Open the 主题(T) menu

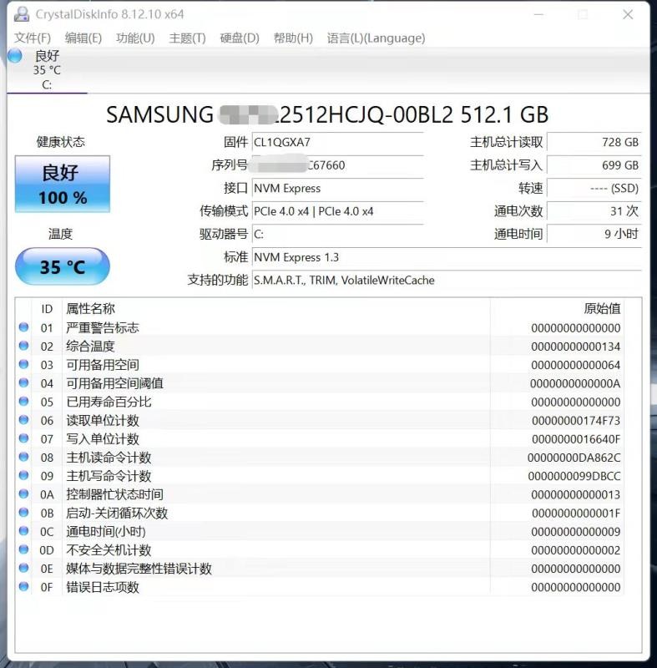[x=187, y=38]
